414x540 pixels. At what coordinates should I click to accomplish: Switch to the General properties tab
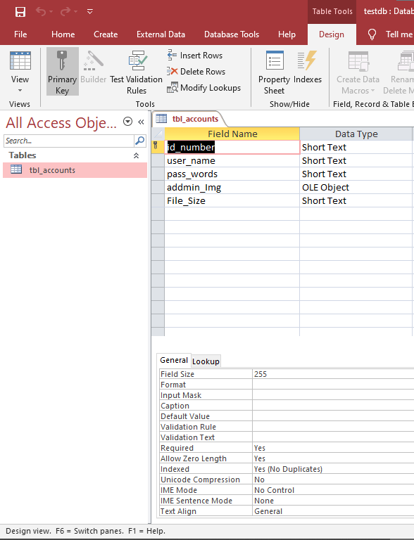click(x=174, y=360)
